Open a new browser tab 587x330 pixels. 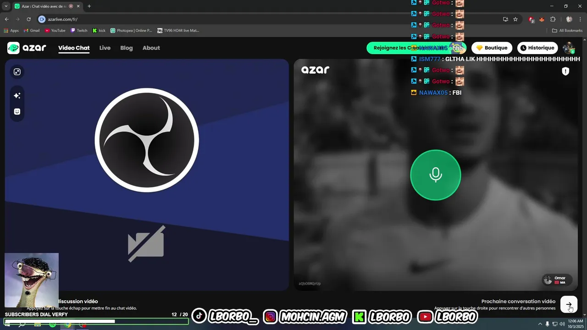click(89, 6)
